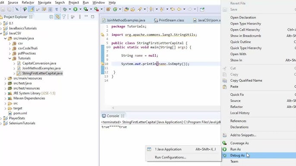Minimize the Project Explorer panel
The image size is (296, 166).
tap(86, 16)
